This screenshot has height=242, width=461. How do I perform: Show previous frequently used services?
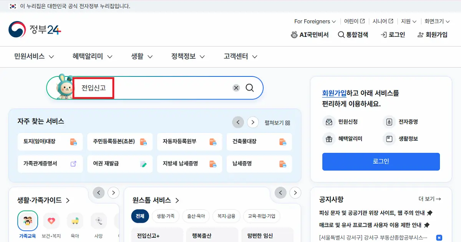pos(238,123)
